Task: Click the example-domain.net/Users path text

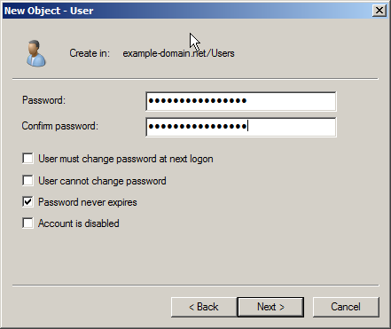Action: (178, 53)
